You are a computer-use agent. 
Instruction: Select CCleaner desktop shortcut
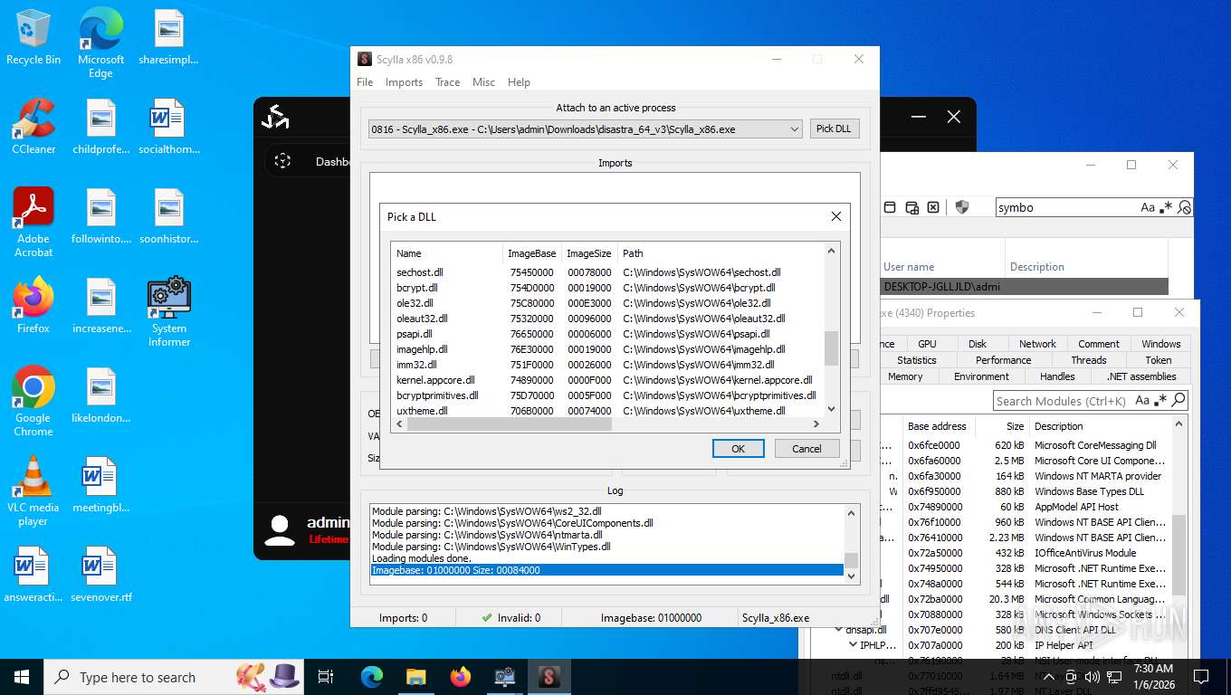coord(33,127)
